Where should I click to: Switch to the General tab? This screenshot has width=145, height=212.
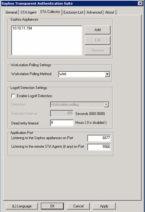11,12
